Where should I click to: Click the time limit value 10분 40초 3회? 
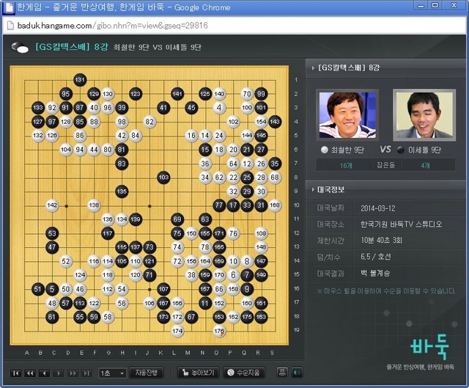click(x=381, y=241)
